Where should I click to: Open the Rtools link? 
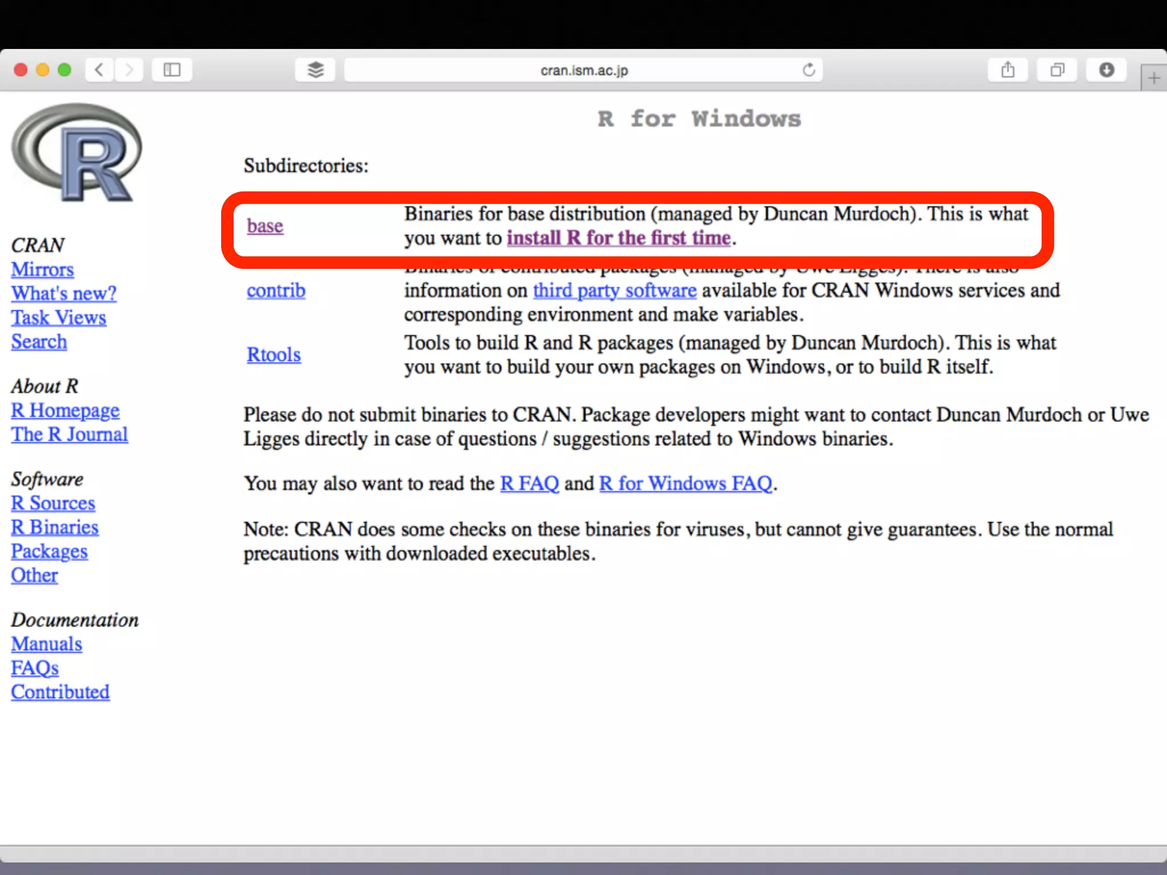tap(274, 355)
